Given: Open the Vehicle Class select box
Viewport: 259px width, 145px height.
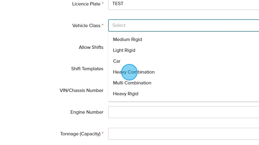Looking at the screenshot, I should pos(184,26).
